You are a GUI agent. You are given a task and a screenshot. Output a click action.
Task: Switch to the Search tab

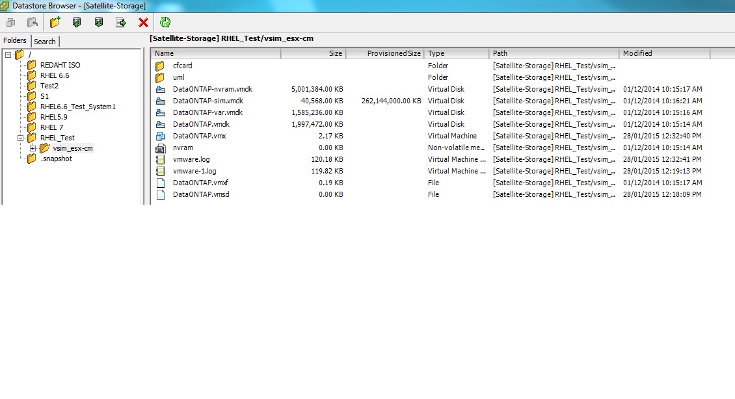pyautogui.click(x=45, y=41)
